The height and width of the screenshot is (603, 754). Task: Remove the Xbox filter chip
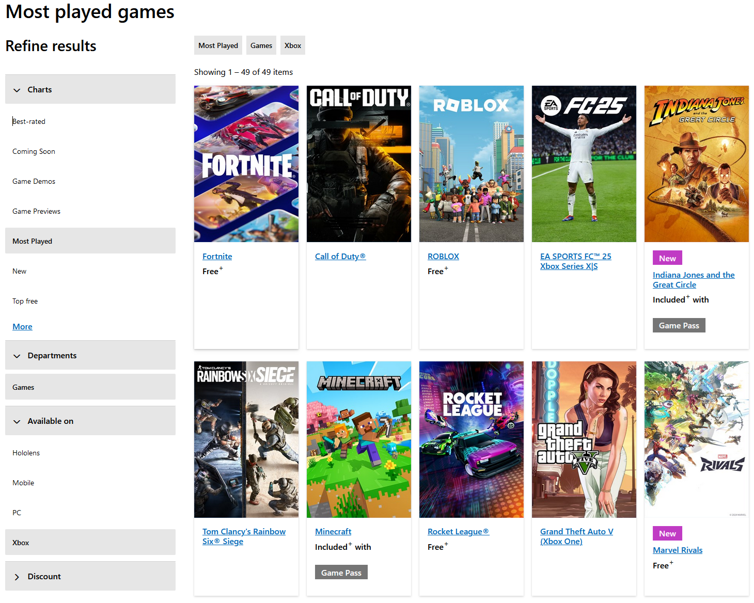(x=293, y=45)
